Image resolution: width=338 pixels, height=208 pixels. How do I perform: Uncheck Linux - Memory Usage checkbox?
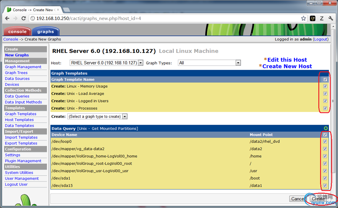coord(325,86)
